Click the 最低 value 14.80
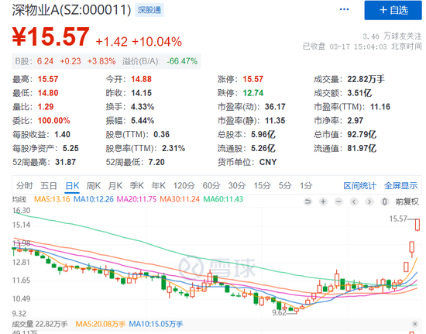The image size is (426, 334). 48,93
